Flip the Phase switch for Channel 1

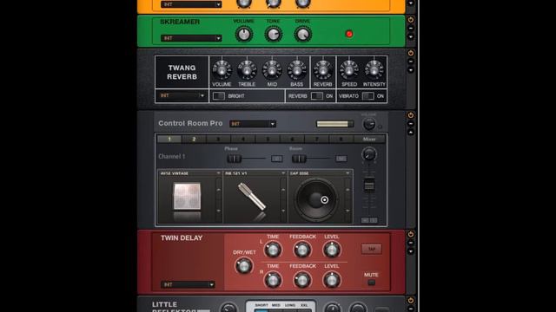tap(234, 159)
